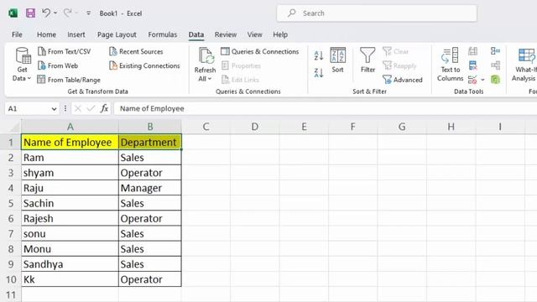Open the Formulas tab

point(162,34)
